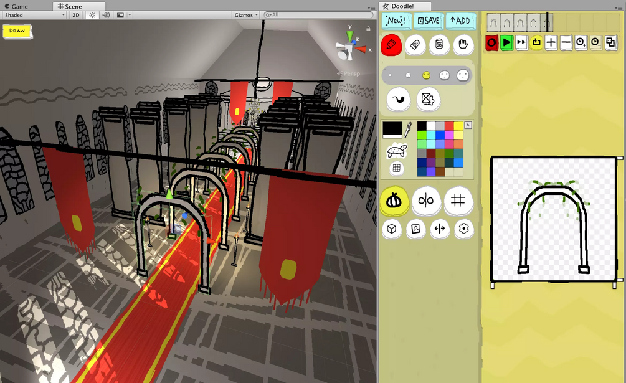Toggle the yellow onion skin button
The image size is (626, 383).
point(394,201)
